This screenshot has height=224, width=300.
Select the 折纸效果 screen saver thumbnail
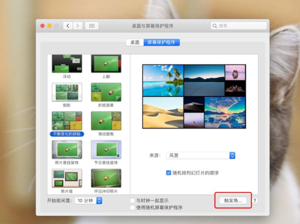pos(106,92)
